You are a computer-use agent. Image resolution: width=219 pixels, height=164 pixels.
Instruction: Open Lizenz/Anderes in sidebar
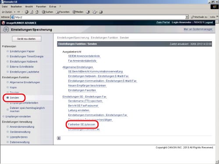[x=19, y=137]
